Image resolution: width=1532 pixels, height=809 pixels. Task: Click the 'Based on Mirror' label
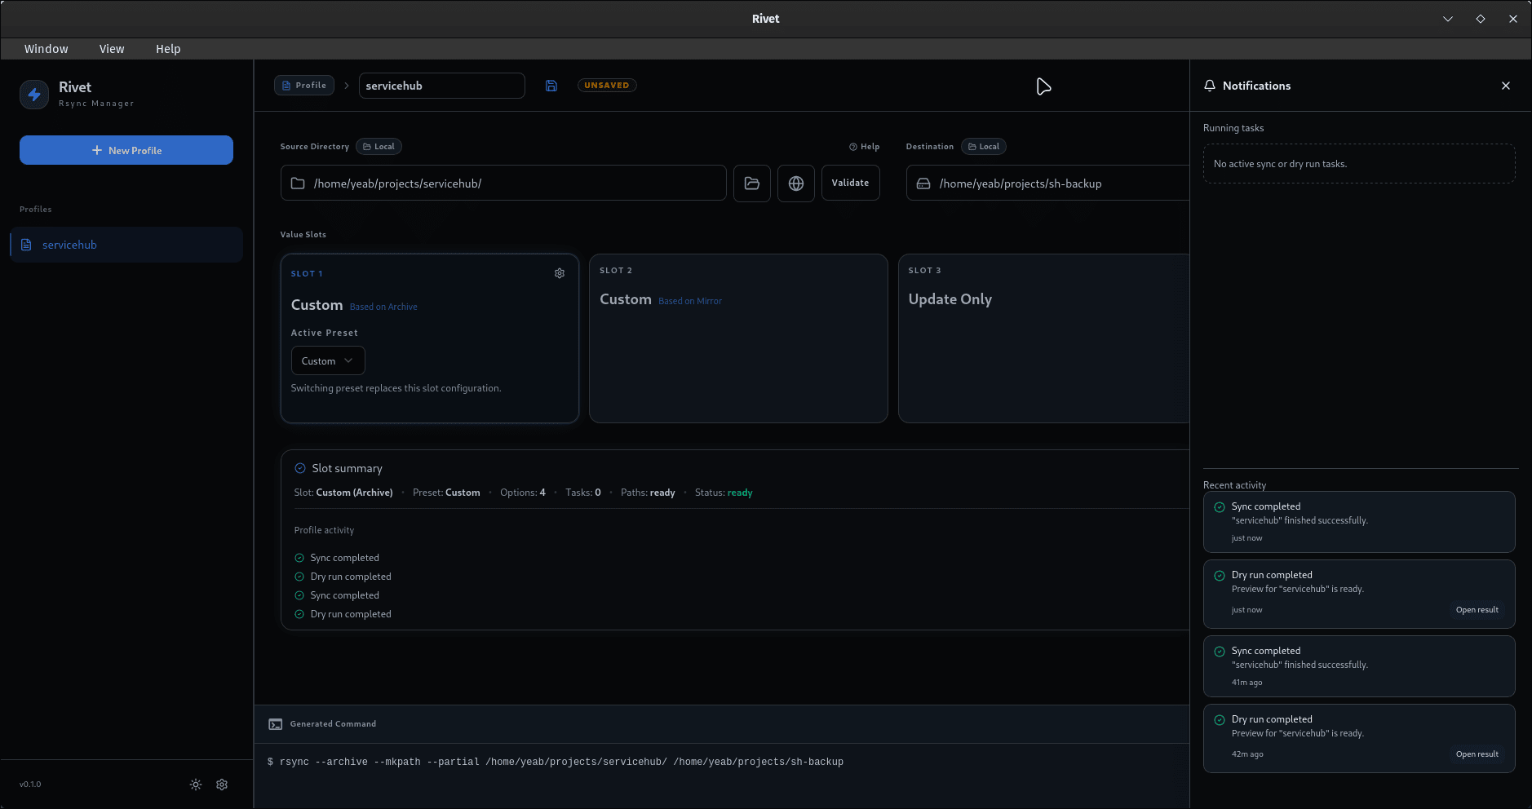[x=690, y=301]
